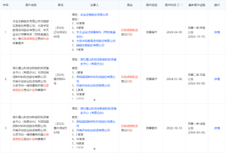Click the 当事人 column header

pyautogui.click(x=94, y=5)
